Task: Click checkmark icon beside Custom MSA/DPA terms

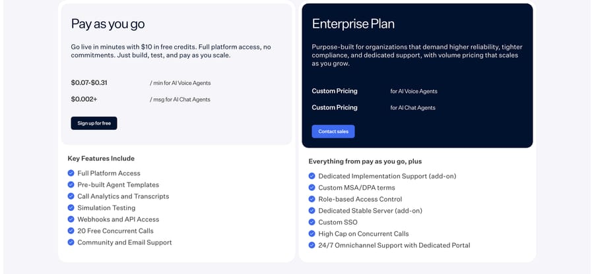Action: click(x=312, y=188)
